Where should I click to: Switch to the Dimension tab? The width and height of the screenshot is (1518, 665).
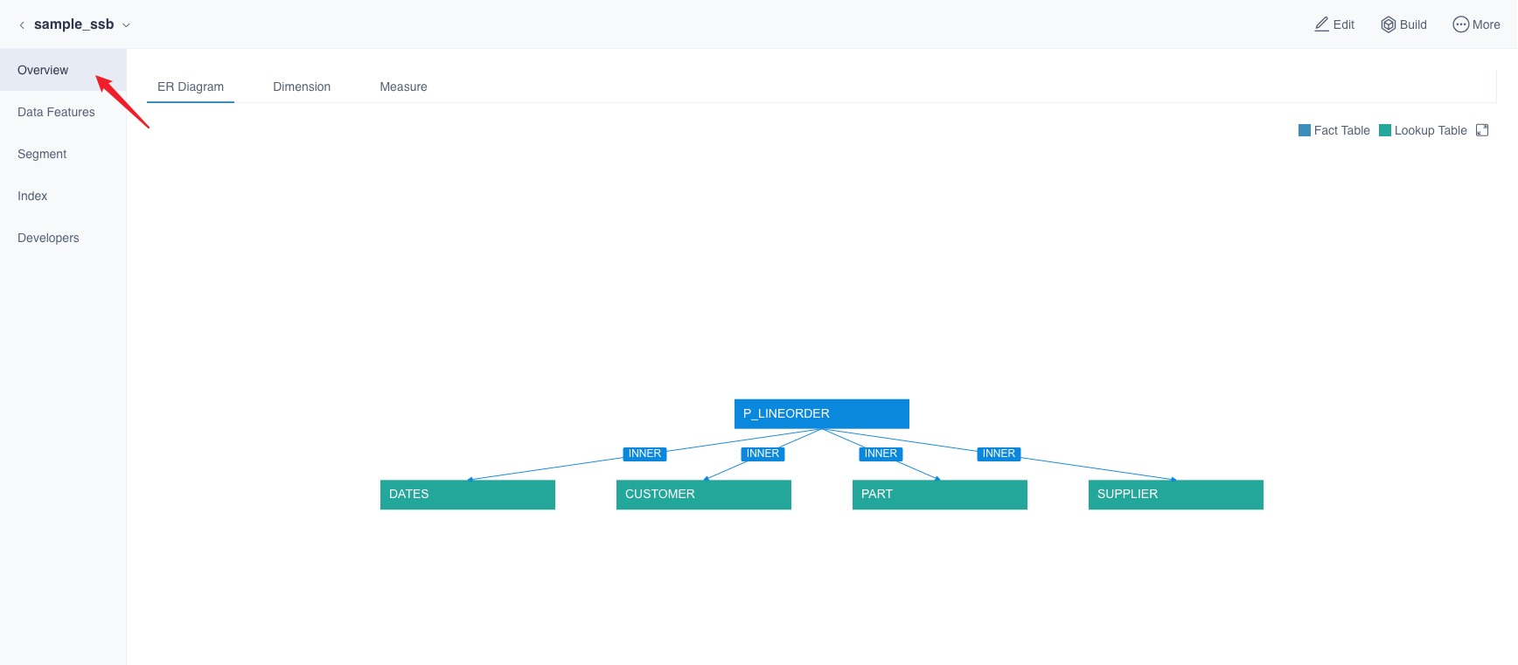302,87
